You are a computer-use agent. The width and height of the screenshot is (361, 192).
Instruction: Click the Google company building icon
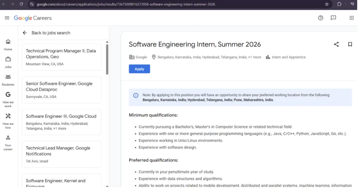pyautogui.click(x=132, y=57)
